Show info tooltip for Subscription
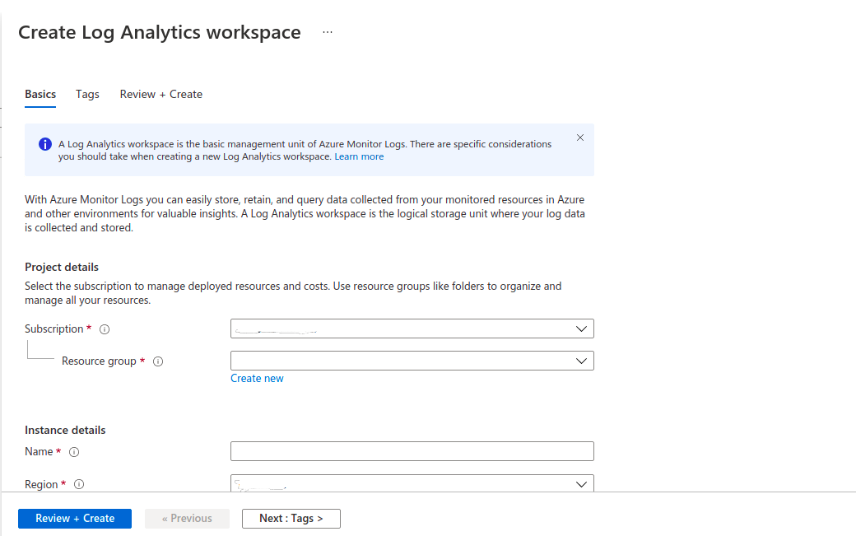 (x=105, y=329)
